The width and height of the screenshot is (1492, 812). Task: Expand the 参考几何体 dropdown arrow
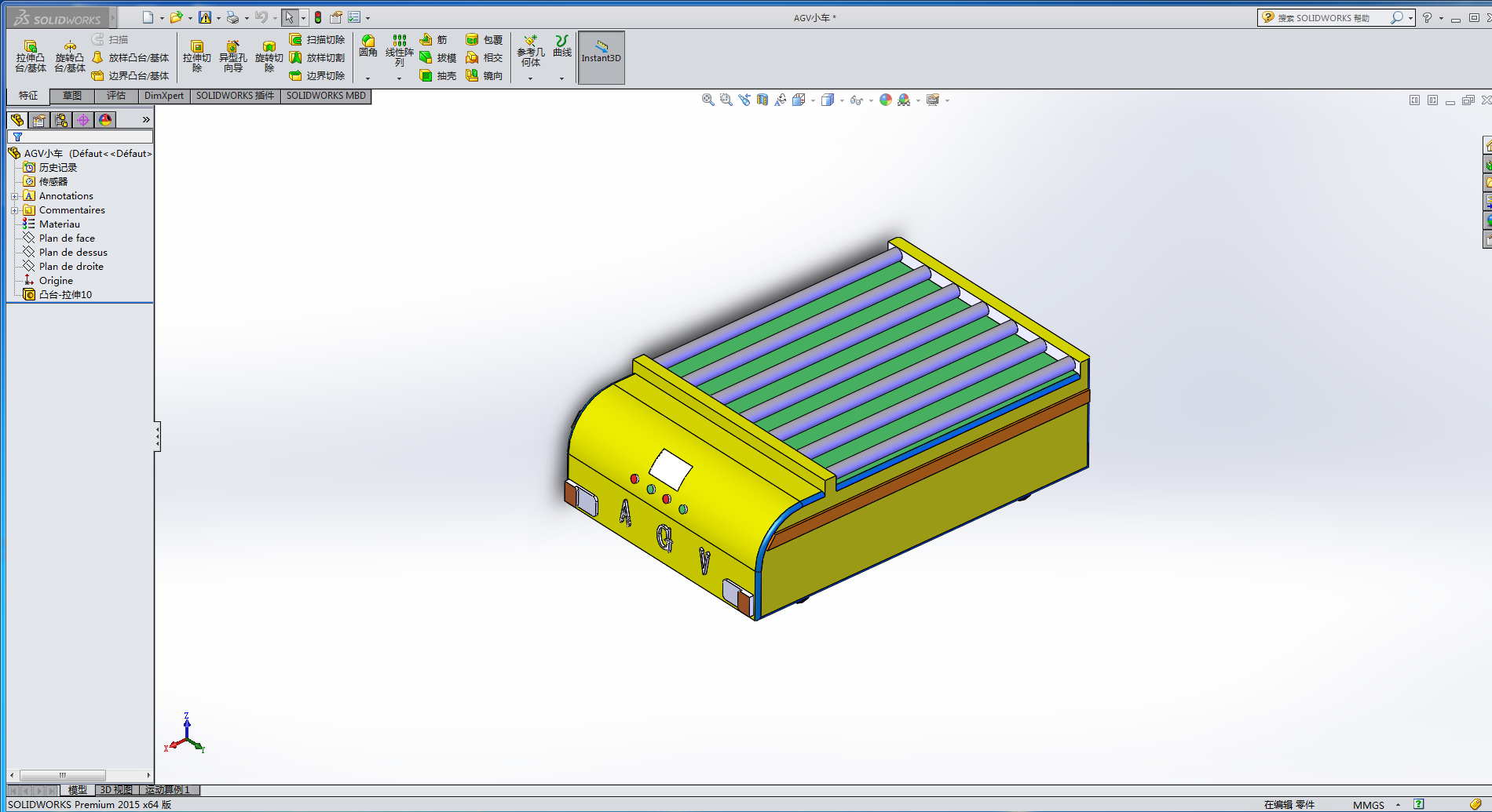point(530,78)
